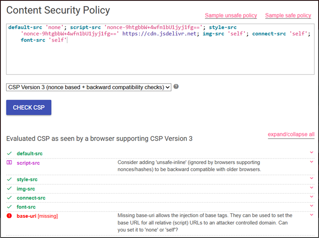319x238 pixels.
Task: Click the expand/collapse all link
Action: 291,134
